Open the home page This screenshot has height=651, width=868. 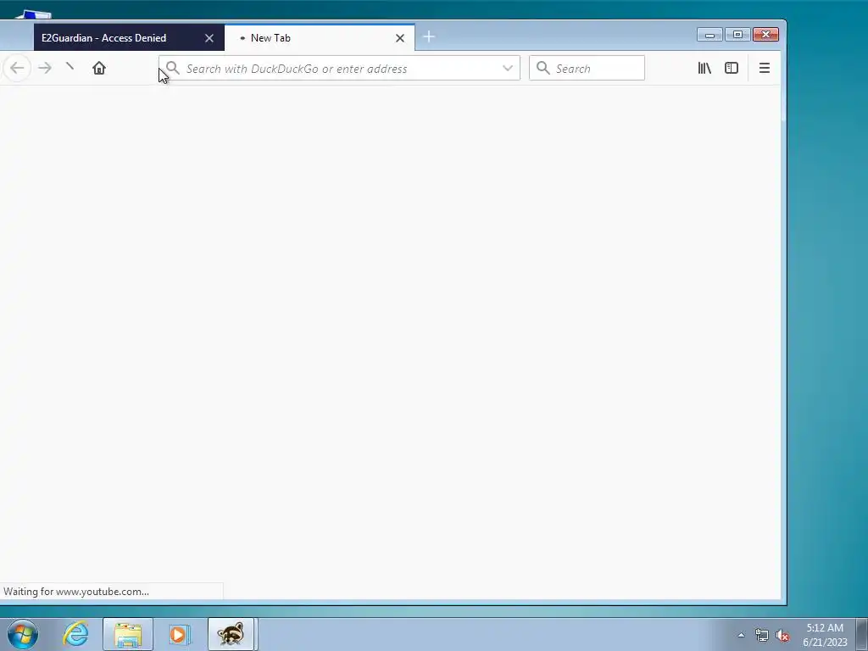tap(99, 68)
